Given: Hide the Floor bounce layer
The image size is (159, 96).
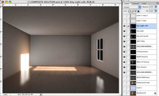Looking at the screenshot, I should (124, 67).
